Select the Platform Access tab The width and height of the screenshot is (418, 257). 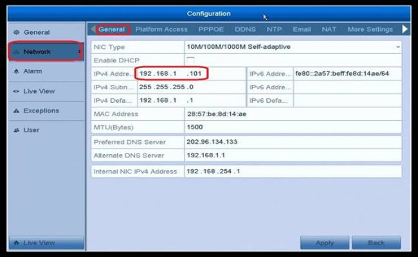pos(161,29)
